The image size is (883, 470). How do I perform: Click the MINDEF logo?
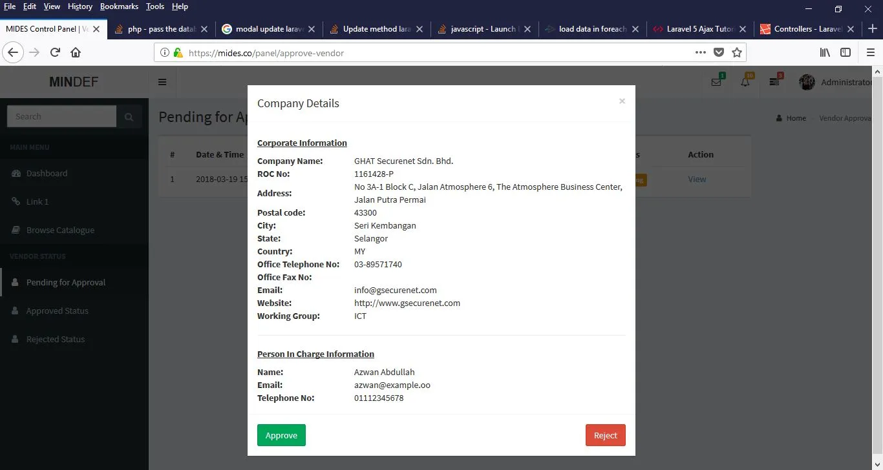coord(74,82)
